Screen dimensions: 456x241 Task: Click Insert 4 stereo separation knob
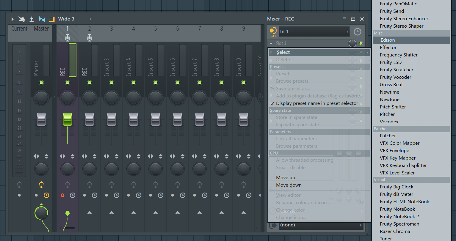click(134, 169)
